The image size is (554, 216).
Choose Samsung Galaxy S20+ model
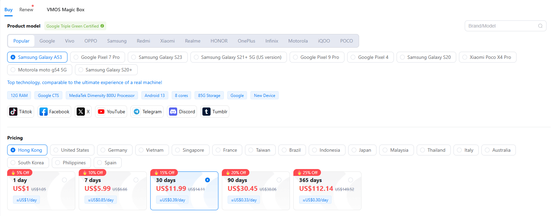106,70
